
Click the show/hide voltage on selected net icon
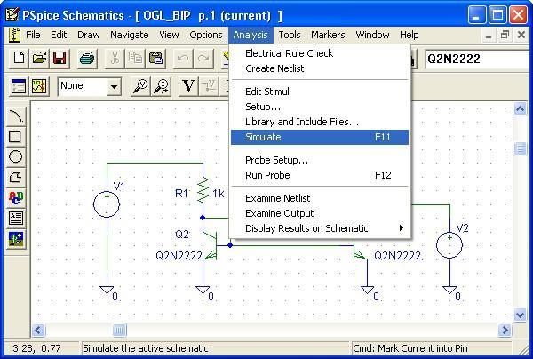209,86
